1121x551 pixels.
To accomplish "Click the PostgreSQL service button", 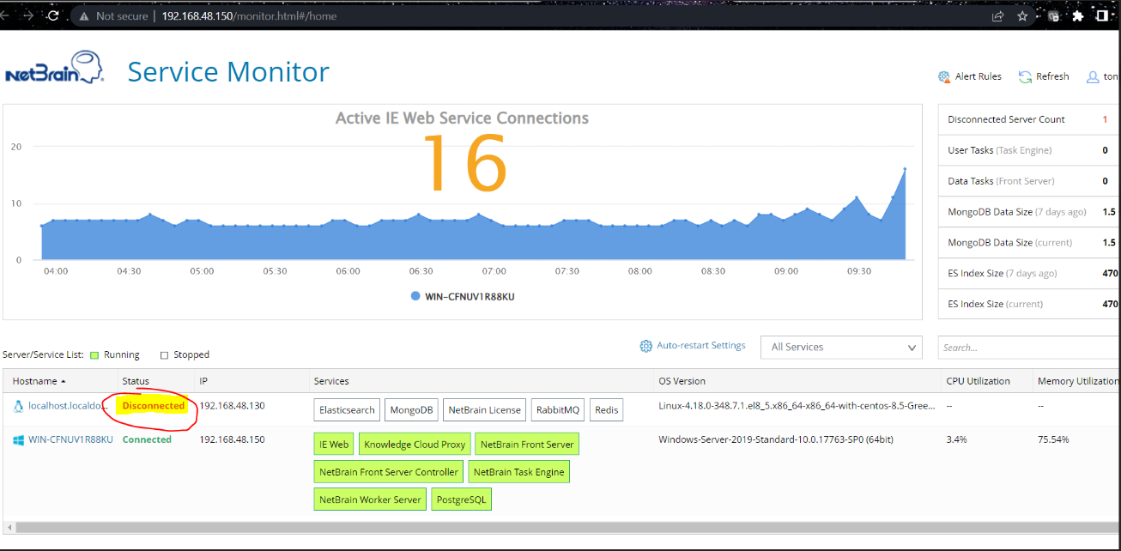I will pyautogui.click(x=461, y=499).
